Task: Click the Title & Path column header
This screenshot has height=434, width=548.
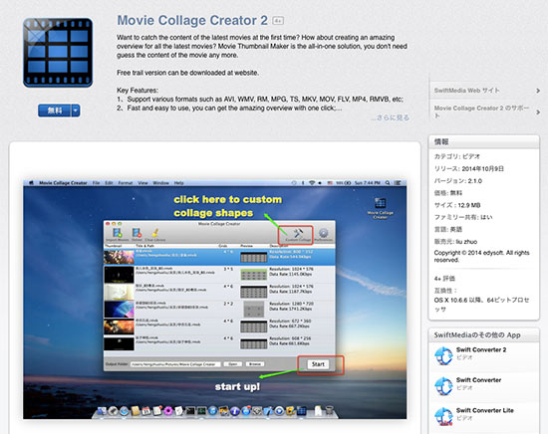Action: point(144,246)
